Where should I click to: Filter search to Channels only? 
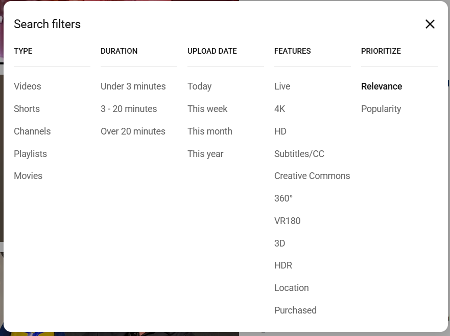(32, 131)
